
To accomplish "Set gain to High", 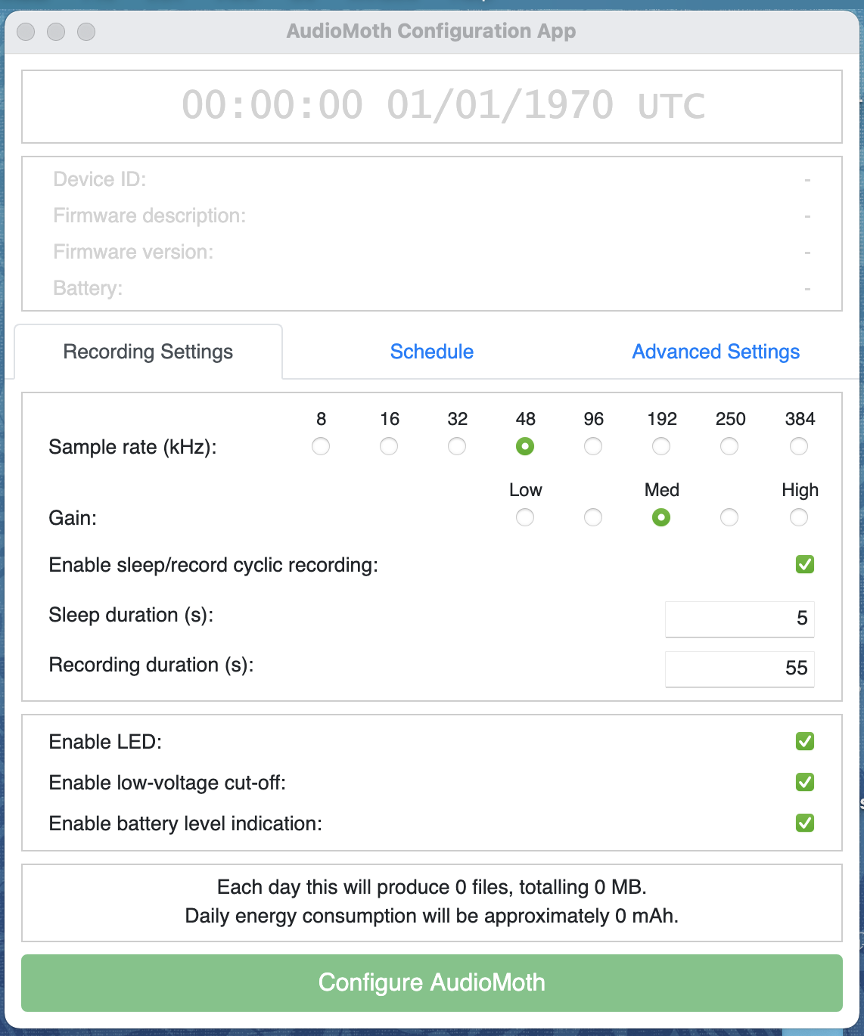I will pyautogui.click(x=799, y=517).
